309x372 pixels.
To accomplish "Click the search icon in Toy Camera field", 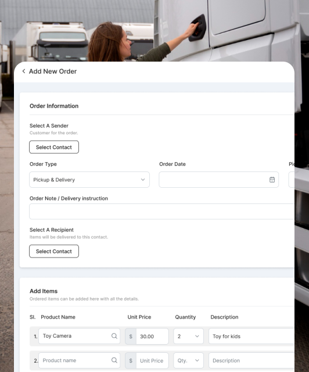I will point(114,336).
